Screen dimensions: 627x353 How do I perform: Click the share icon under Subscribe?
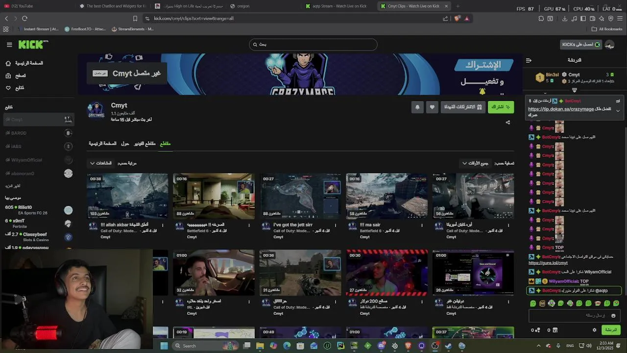coord(508,123)
